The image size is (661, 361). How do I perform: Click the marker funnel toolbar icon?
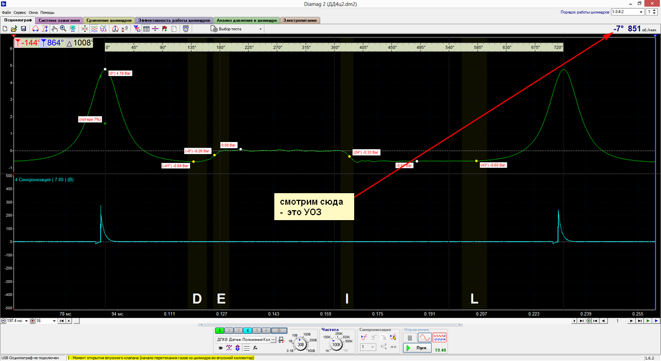[137, 29]
